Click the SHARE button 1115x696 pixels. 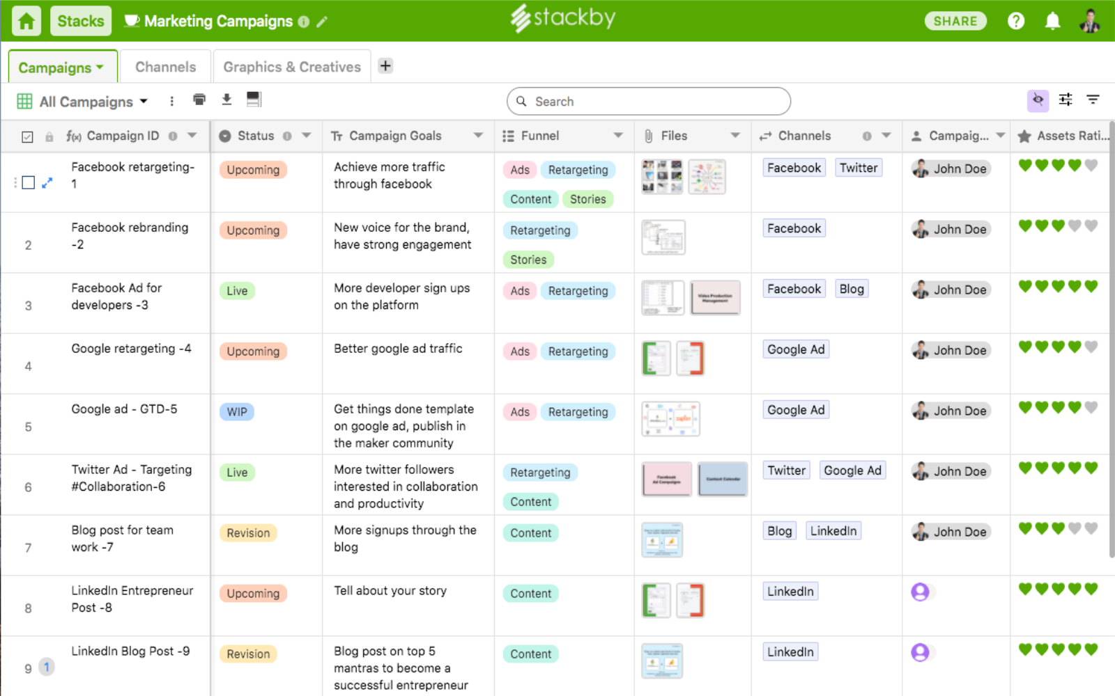click(955, 21)
